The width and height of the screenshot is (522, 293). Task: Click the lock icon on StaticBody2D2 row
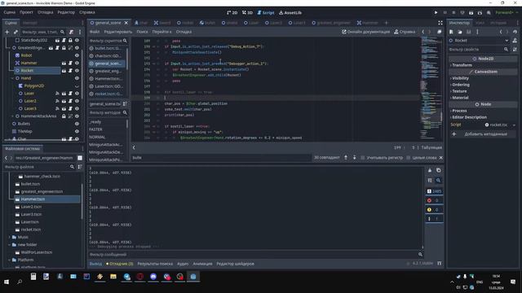point(70,40)
